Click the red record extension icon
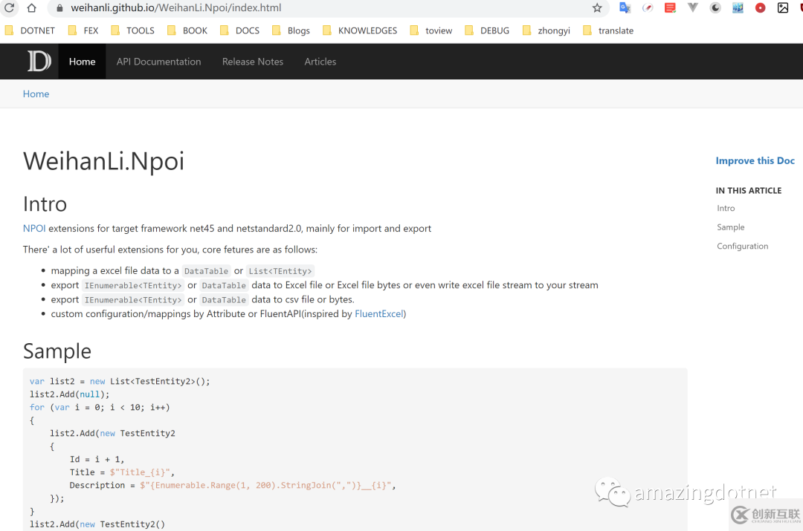 [x=760, y=8]
